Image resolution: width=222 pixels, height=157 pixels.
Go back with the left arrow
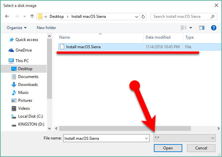7,17
